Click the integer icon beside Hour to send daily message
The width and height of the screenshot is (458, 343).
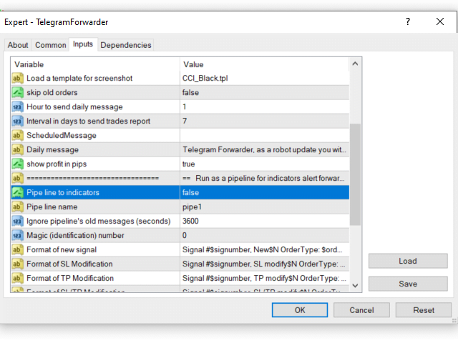coord(17,106)
